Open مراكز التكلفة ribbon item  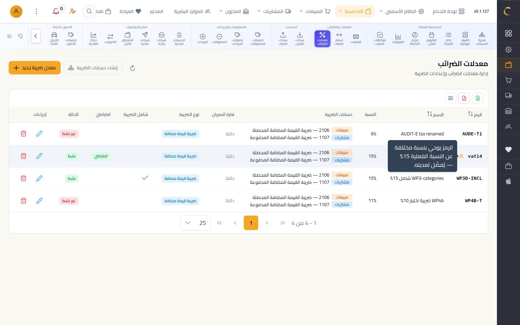tap(415, 38)
